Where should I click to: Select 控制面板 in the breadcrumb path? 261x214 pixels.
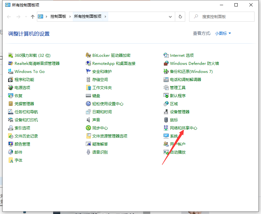coord(59,16)
